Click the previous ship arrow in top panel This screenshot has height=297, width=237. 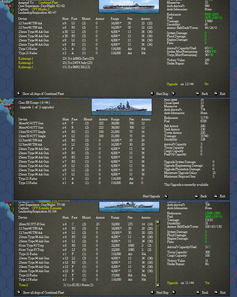point(152,94)
